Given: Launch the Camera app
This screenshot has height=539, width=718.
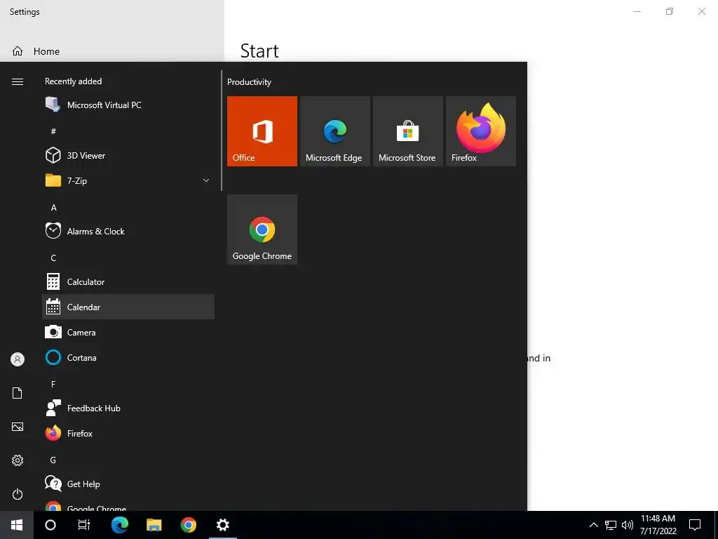Looking at the screenshot, I should [x=128, y=332].
